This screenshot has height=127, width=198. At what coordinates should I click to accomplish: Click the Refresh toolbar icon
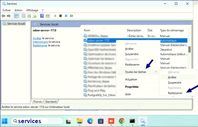[x=29, y=16]
